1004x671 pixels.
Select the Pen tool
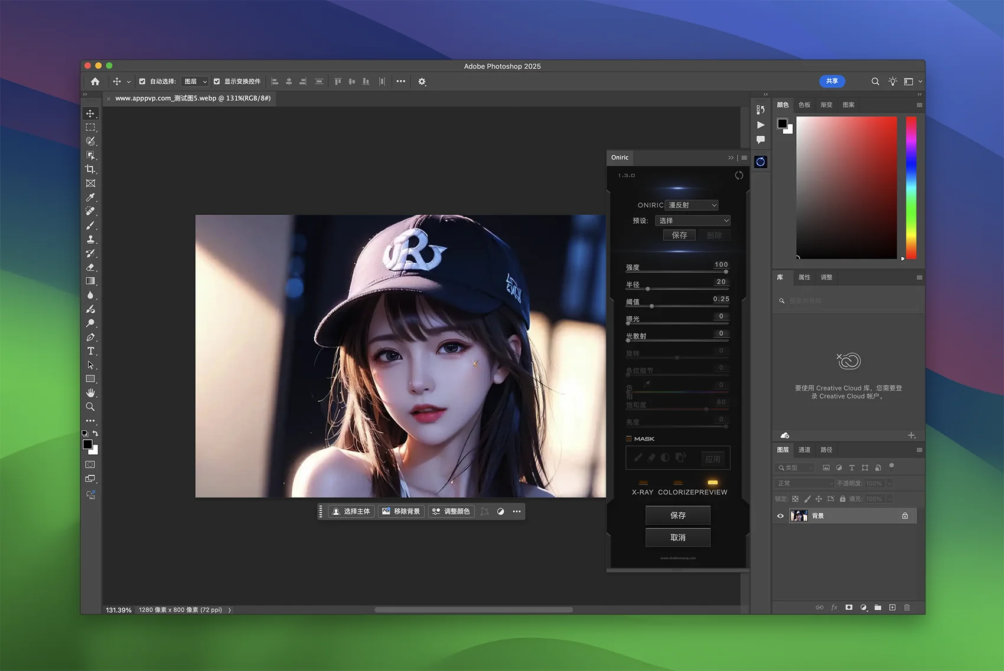[90, 338]
